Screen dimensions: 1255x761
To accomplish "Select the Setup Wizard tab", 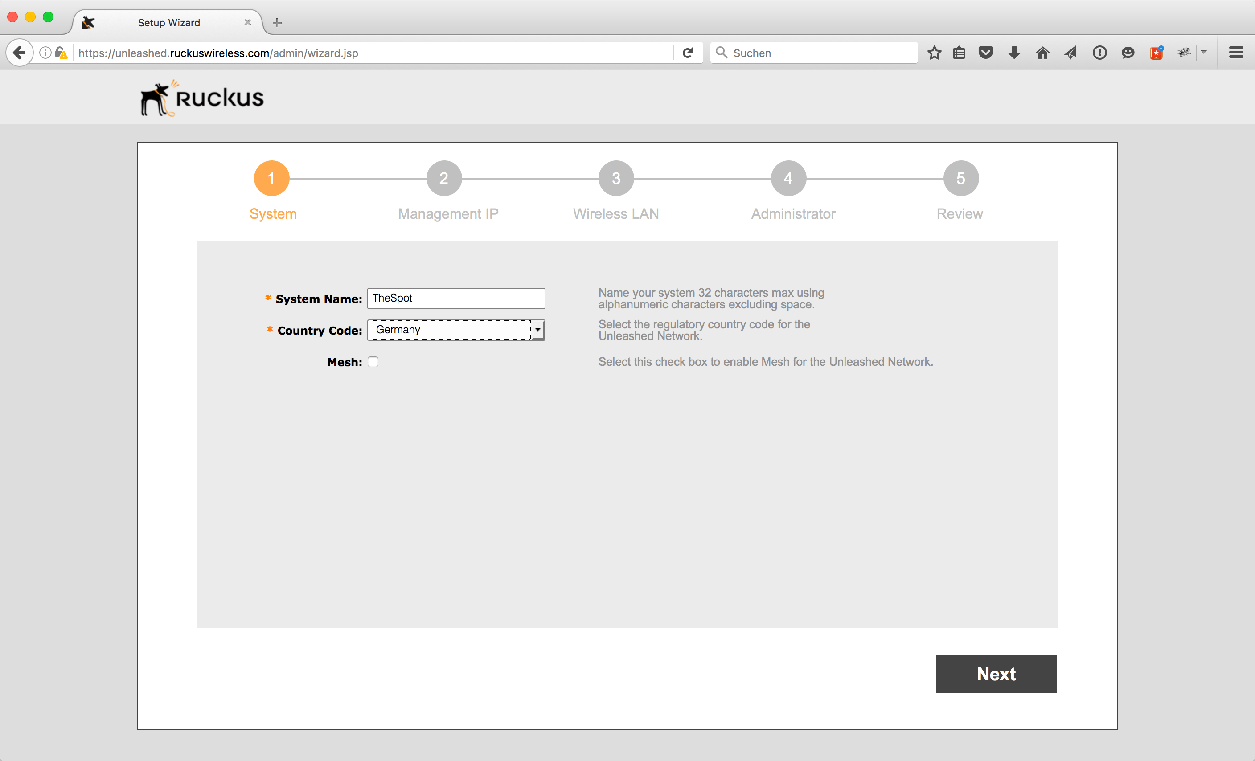I will [168, 22].
